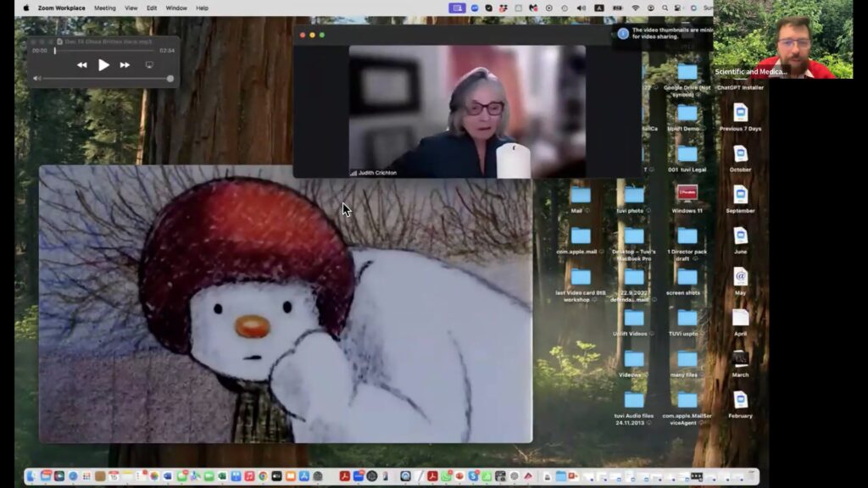
Task: Click the Zoom menu bar status icon
Action: 475,8
